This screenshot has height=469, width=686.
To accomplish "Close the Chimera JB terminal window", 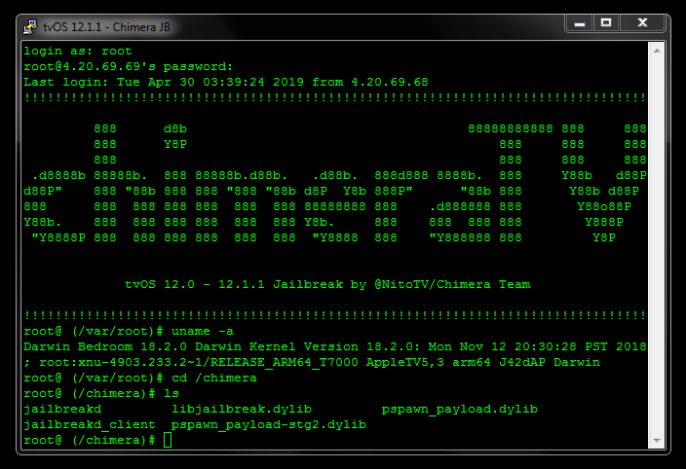I will [x=642, y=23].
